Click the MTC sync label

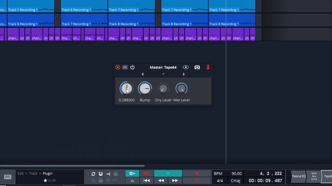pyautogui.click(x=115, y=180)
